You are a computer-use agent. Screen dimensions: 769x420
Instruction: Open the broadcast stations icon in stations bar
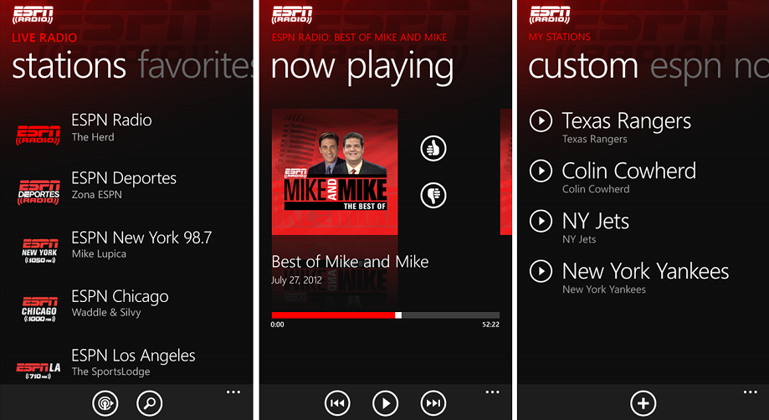(105, 403)
